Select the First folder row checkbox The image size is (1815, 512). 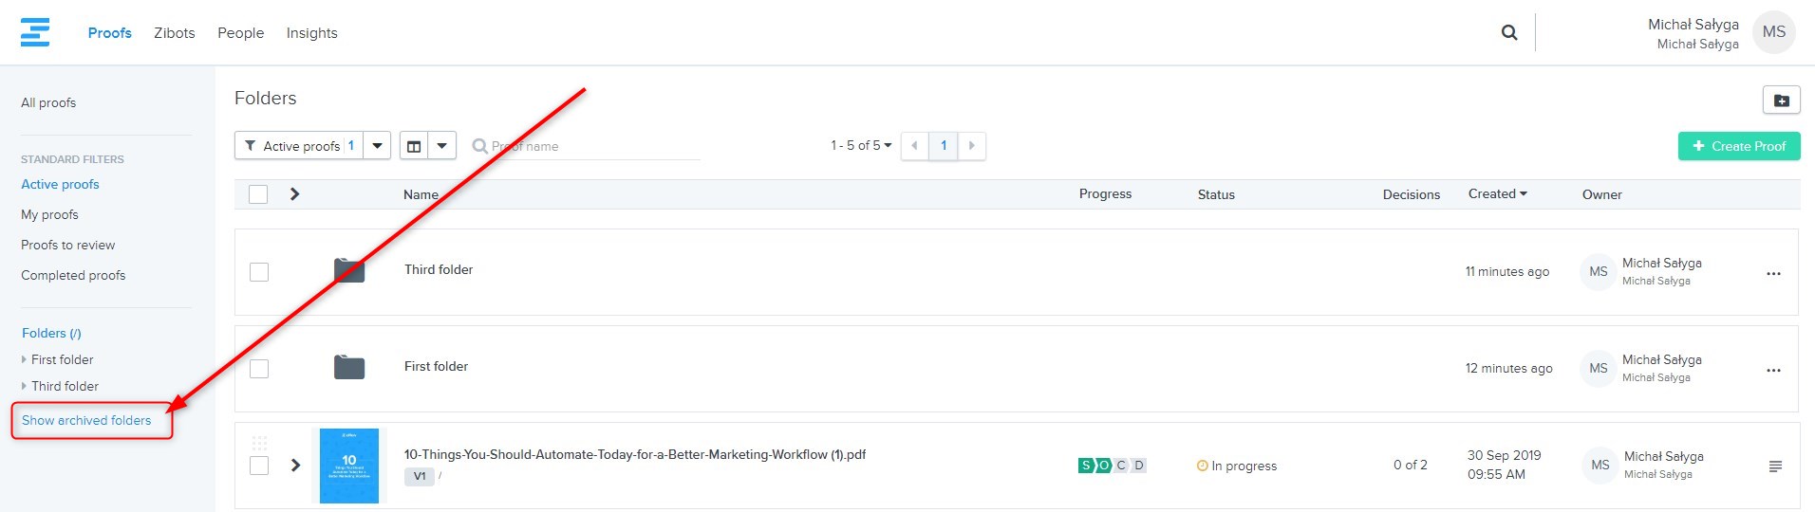pyautogui.click(x=259, y=369)
